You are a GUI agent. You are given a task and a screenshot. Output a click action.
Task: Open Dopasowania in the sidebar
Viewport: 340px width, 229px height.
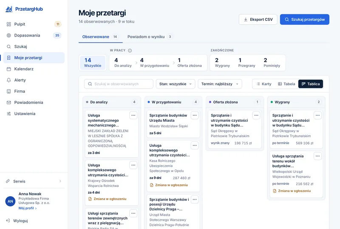tap(34, 35)
